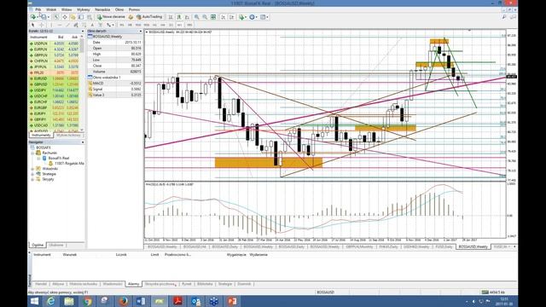The image size is (546, 307).
Task: Select the Fibonacci retracement tool
Action: tap(84, 25)
